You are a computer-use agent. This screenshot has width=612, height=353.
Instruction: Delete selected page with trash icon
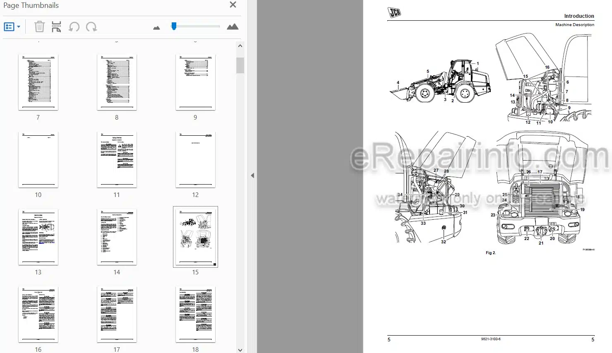point(39,27)
